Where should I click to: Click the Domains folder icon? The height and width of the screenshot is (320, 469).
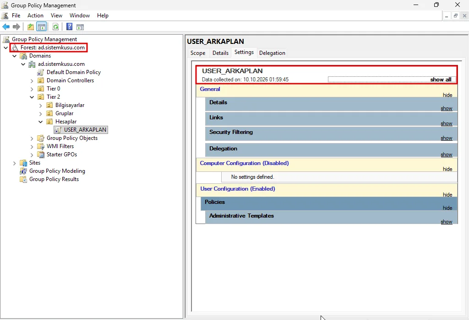tap(23, 56)
